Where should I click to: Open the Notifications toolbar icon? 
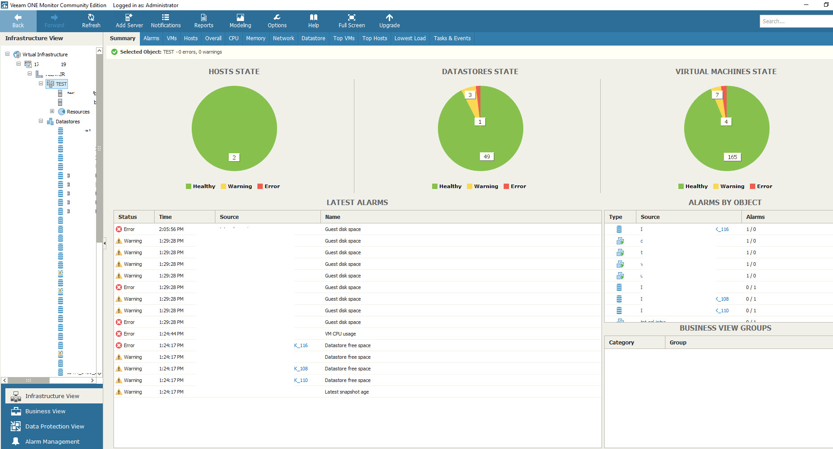[x=166, y=21]
